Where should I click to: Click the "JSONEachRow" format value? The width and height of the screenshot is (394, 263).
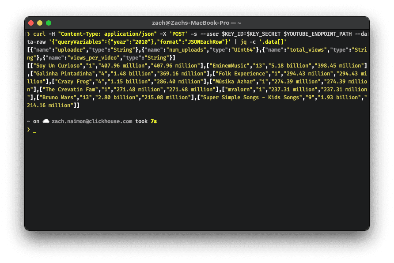click(205, 42)
